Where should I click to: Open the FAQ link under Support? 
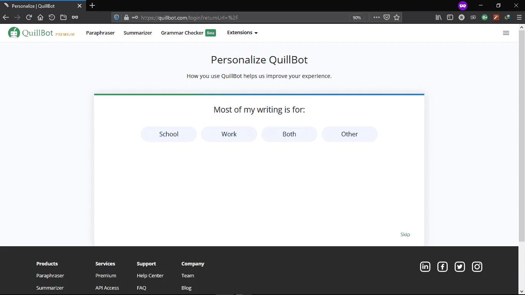click(141, 288)
